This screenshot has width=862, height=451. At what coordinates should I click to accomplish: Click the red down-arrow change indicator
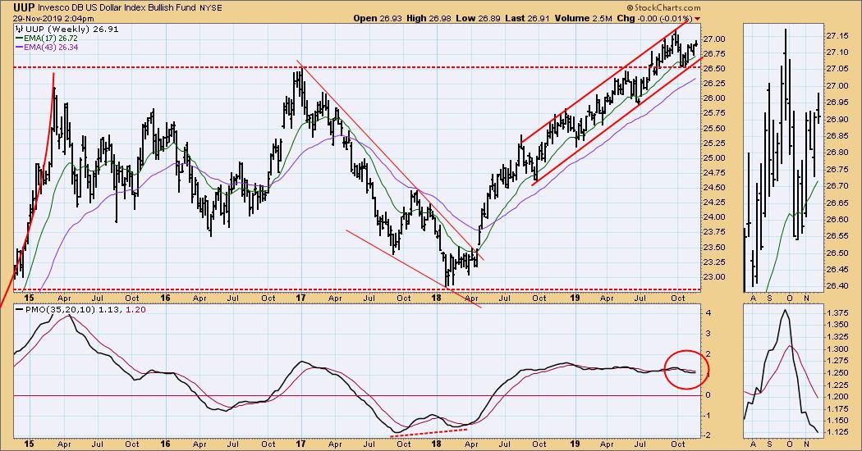coord(698,19)
